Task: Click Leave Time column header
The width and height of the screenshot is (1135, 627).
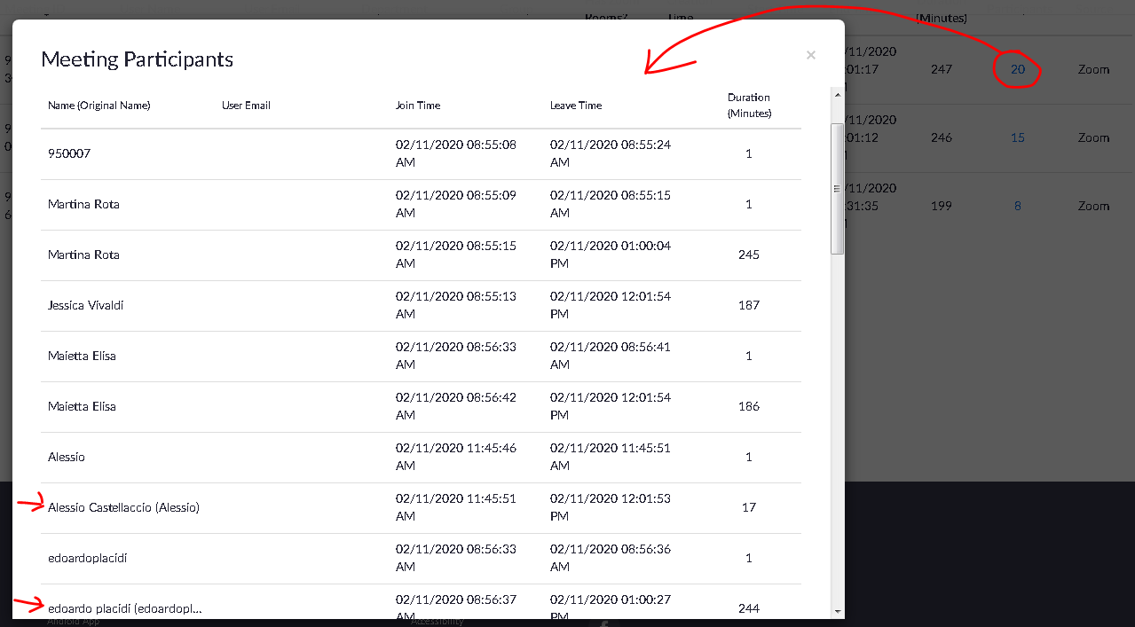Action: [x=576, y=105]
